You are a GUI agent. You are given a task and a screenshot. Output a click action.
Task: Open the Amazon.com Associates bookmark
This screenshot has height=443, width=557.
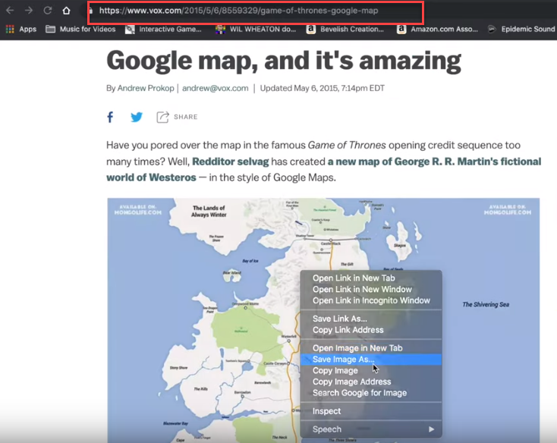pos(437,29)
